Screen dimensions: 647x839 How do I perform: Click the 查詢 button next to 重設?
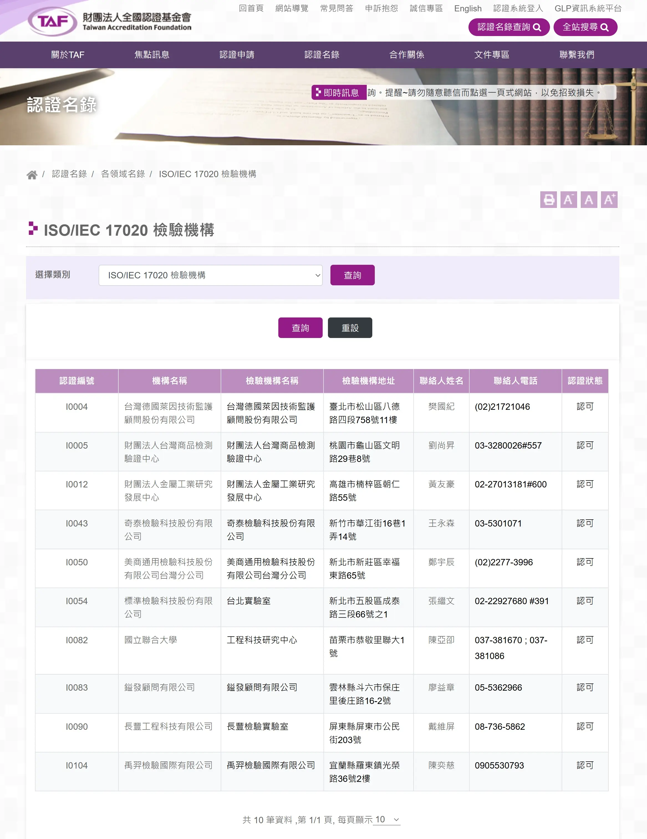(x=300, y=328)
